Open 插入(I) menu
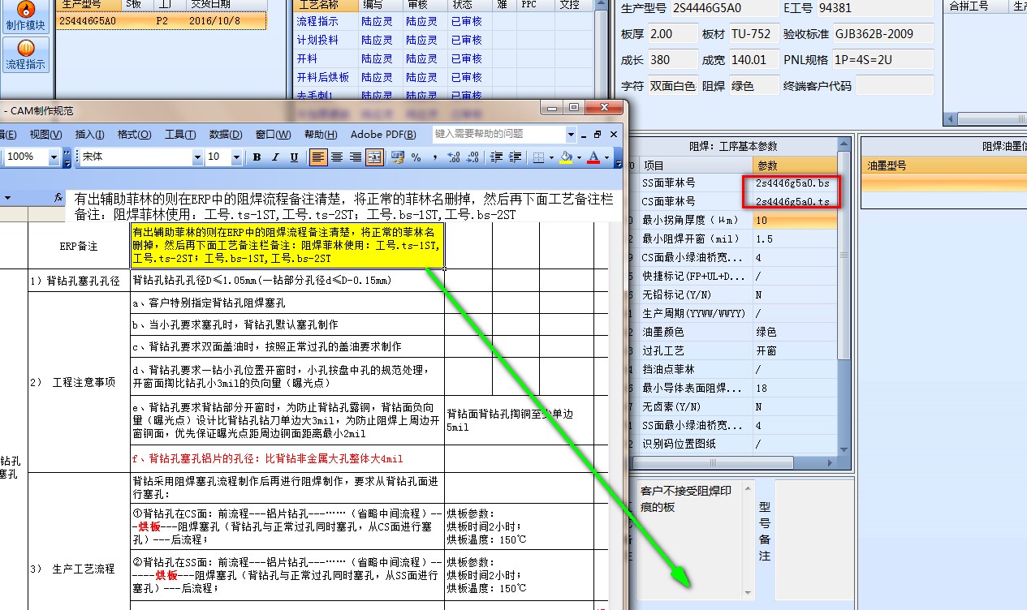This screenshot has width=1027, height=610. tap(89, 135)
